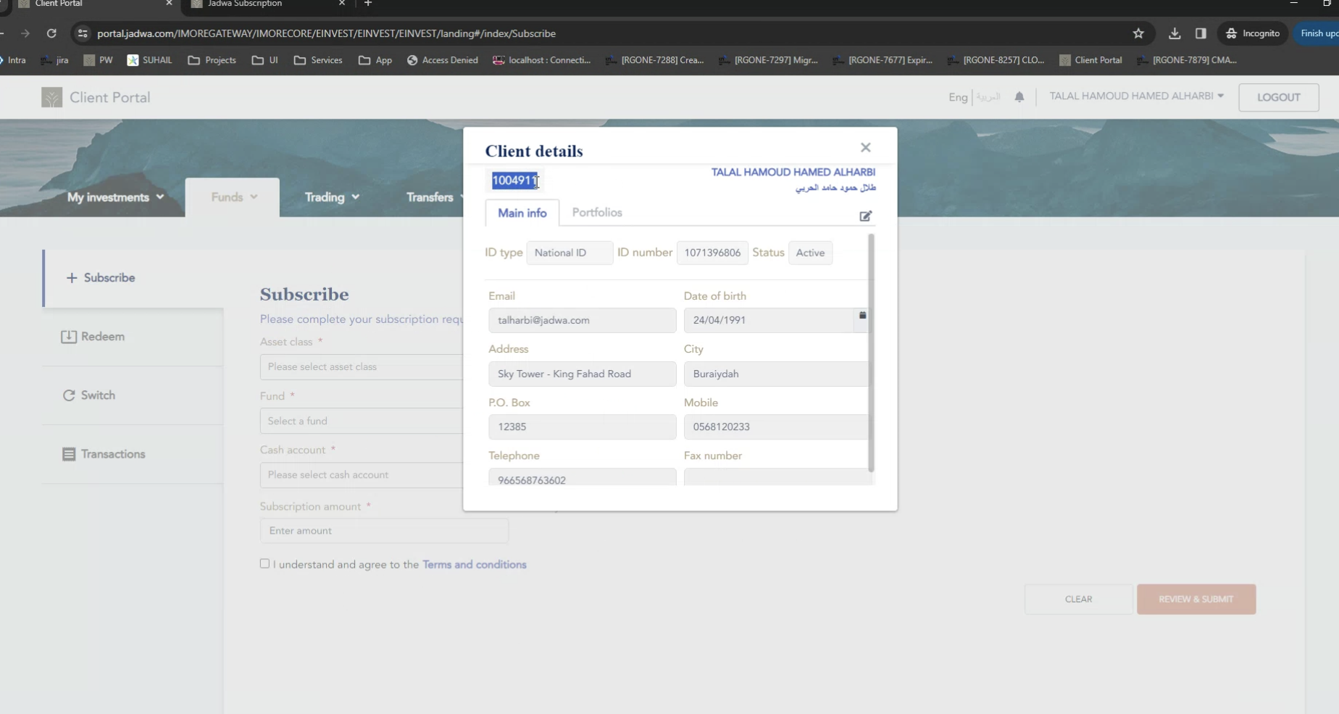Open browser downloads icon

click(x=1174, y=33)
